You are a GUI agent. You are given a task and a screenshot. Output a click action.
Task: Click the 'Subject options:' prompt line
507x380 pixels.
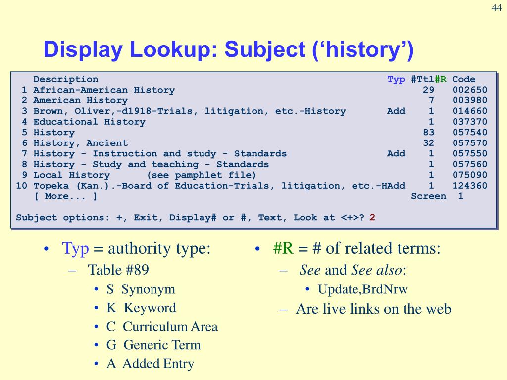click(196, 218)
